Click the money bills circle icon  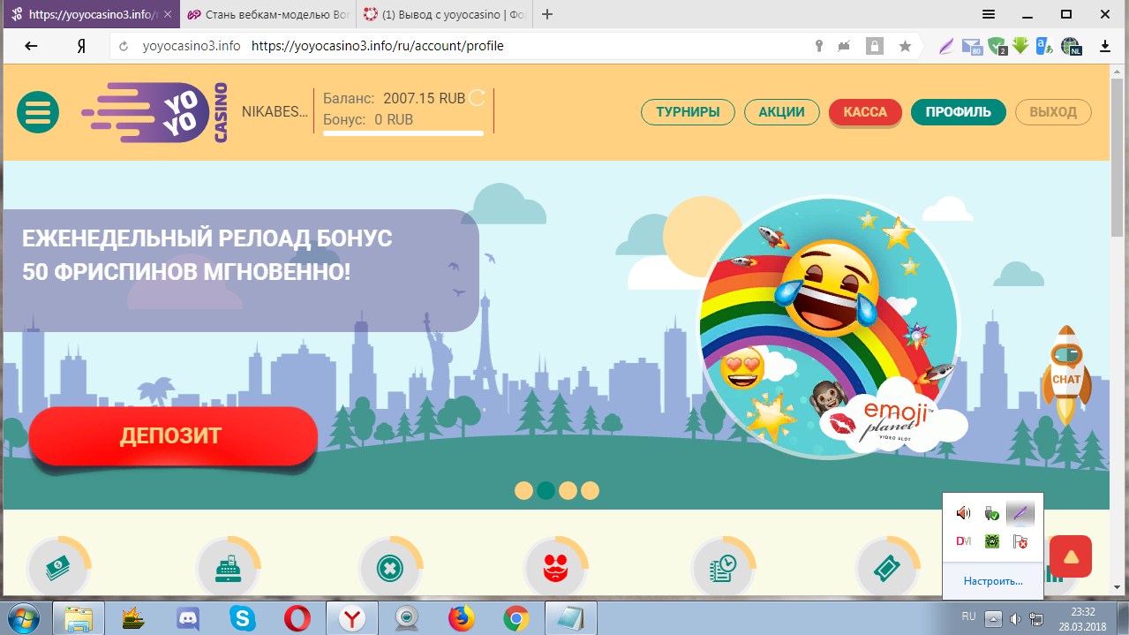58,569
